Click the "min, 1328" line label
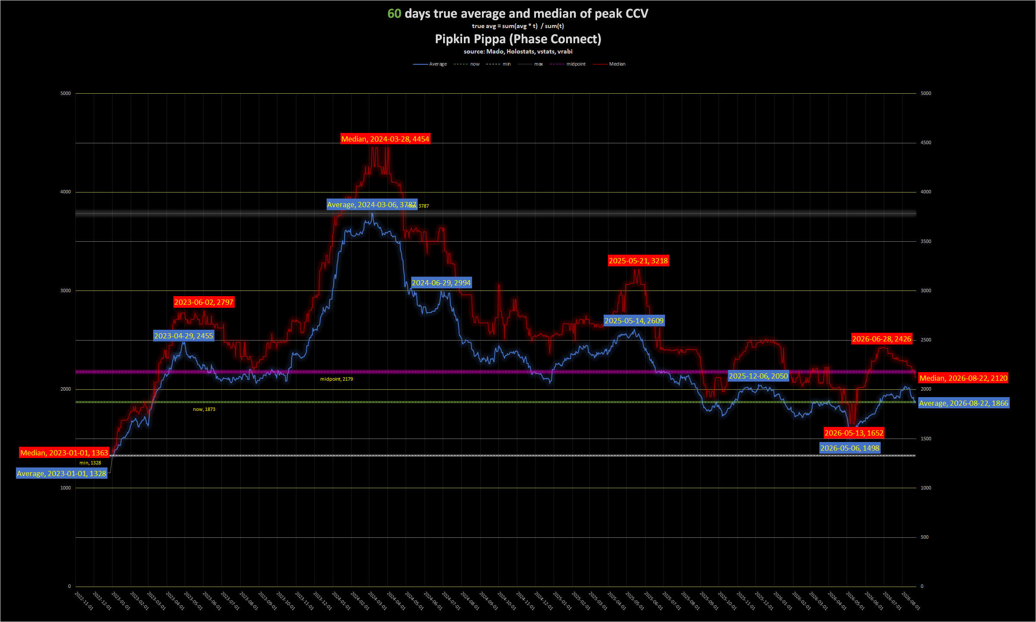 tap(90, 463)
